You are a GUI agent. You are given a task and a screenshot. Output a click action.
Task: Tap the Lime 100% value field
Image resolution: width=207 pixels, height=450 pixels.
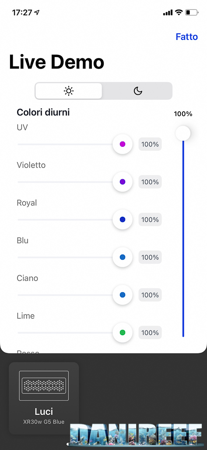tap(150, 333)
